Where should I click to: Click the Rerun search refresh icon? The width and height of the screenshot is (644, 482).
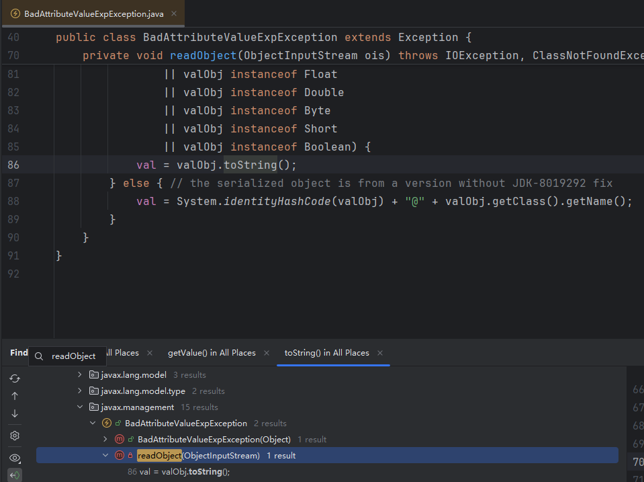(15, 378)
